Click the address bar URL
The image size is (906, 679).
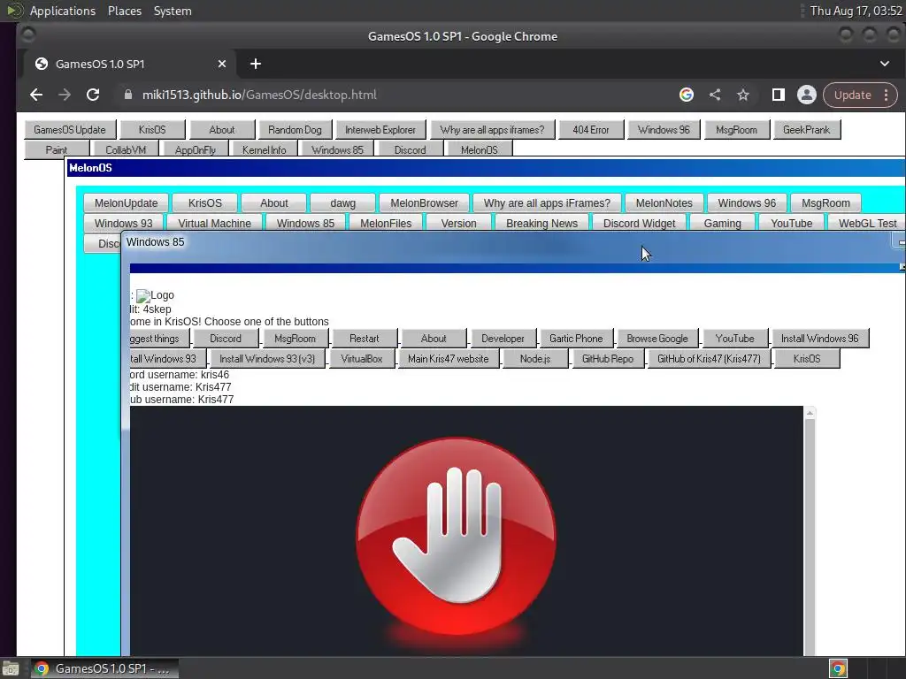click(259, 95)
